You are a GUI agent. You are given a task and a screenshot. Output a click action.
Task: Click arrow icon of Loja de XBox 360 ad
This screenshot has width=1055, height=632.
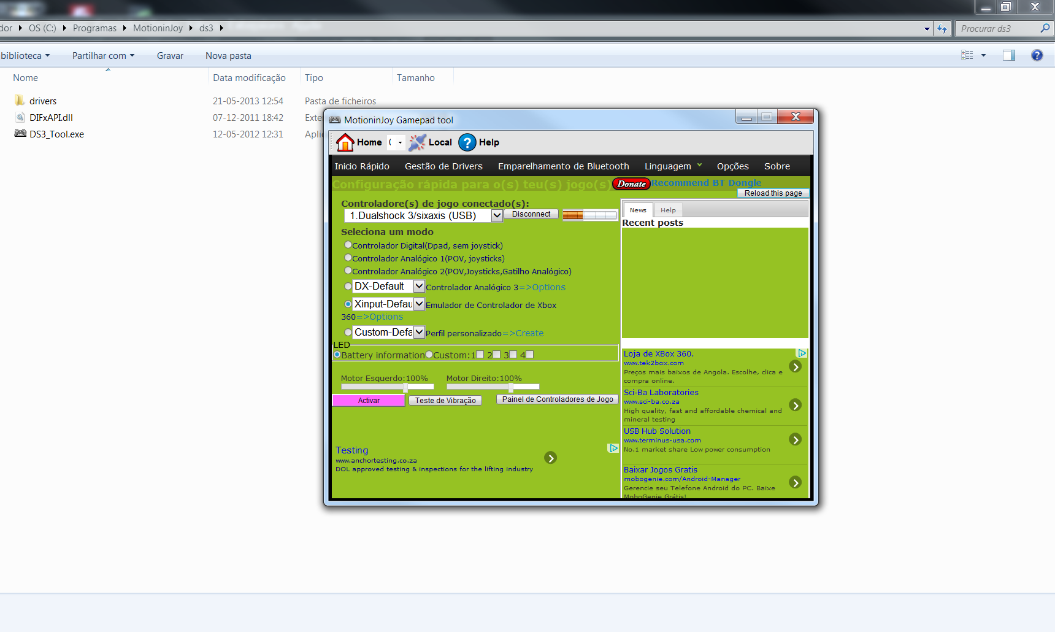pyautogui.click(x=796, y=367)
